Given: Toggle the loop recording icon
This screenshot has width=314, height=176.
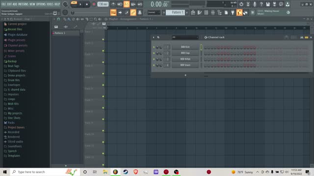Looking at the screenshot, I should tap(140, 4).
